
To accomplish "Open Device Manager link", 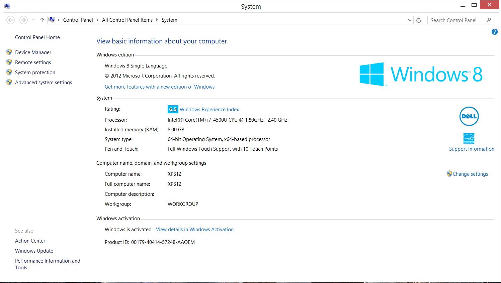I will [x=33, y=52].
